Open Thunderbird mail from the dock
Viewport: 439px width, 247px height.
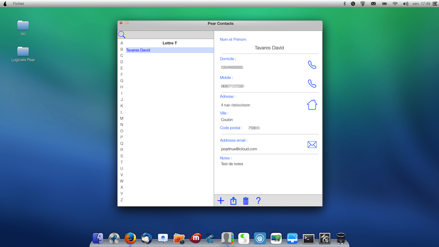pos(147,238)
